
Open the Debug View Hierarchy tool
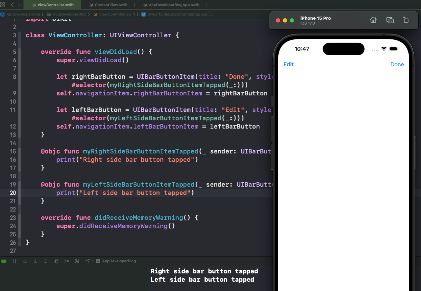(56, 261)
